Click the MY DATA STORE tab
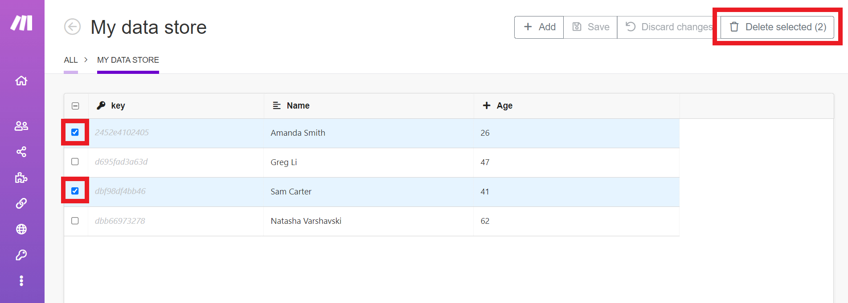The height and width of the screenshot is (303, 848). (x=128, y=60)
